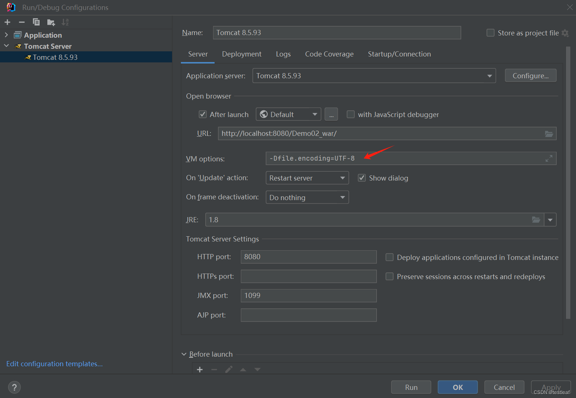The image size is (576, 398).
Task: Remove the selected configuration
Action: coord(22,22)
